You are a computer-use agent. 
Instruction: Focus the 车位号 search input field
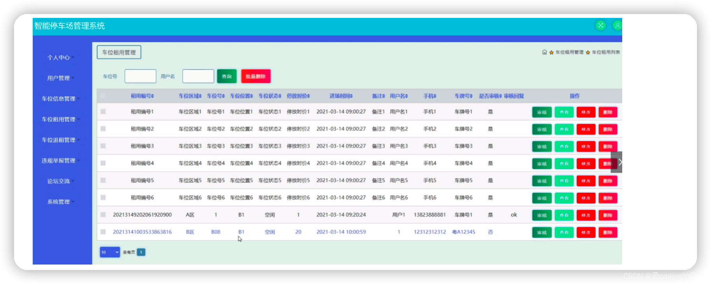(x=140, y=76)
